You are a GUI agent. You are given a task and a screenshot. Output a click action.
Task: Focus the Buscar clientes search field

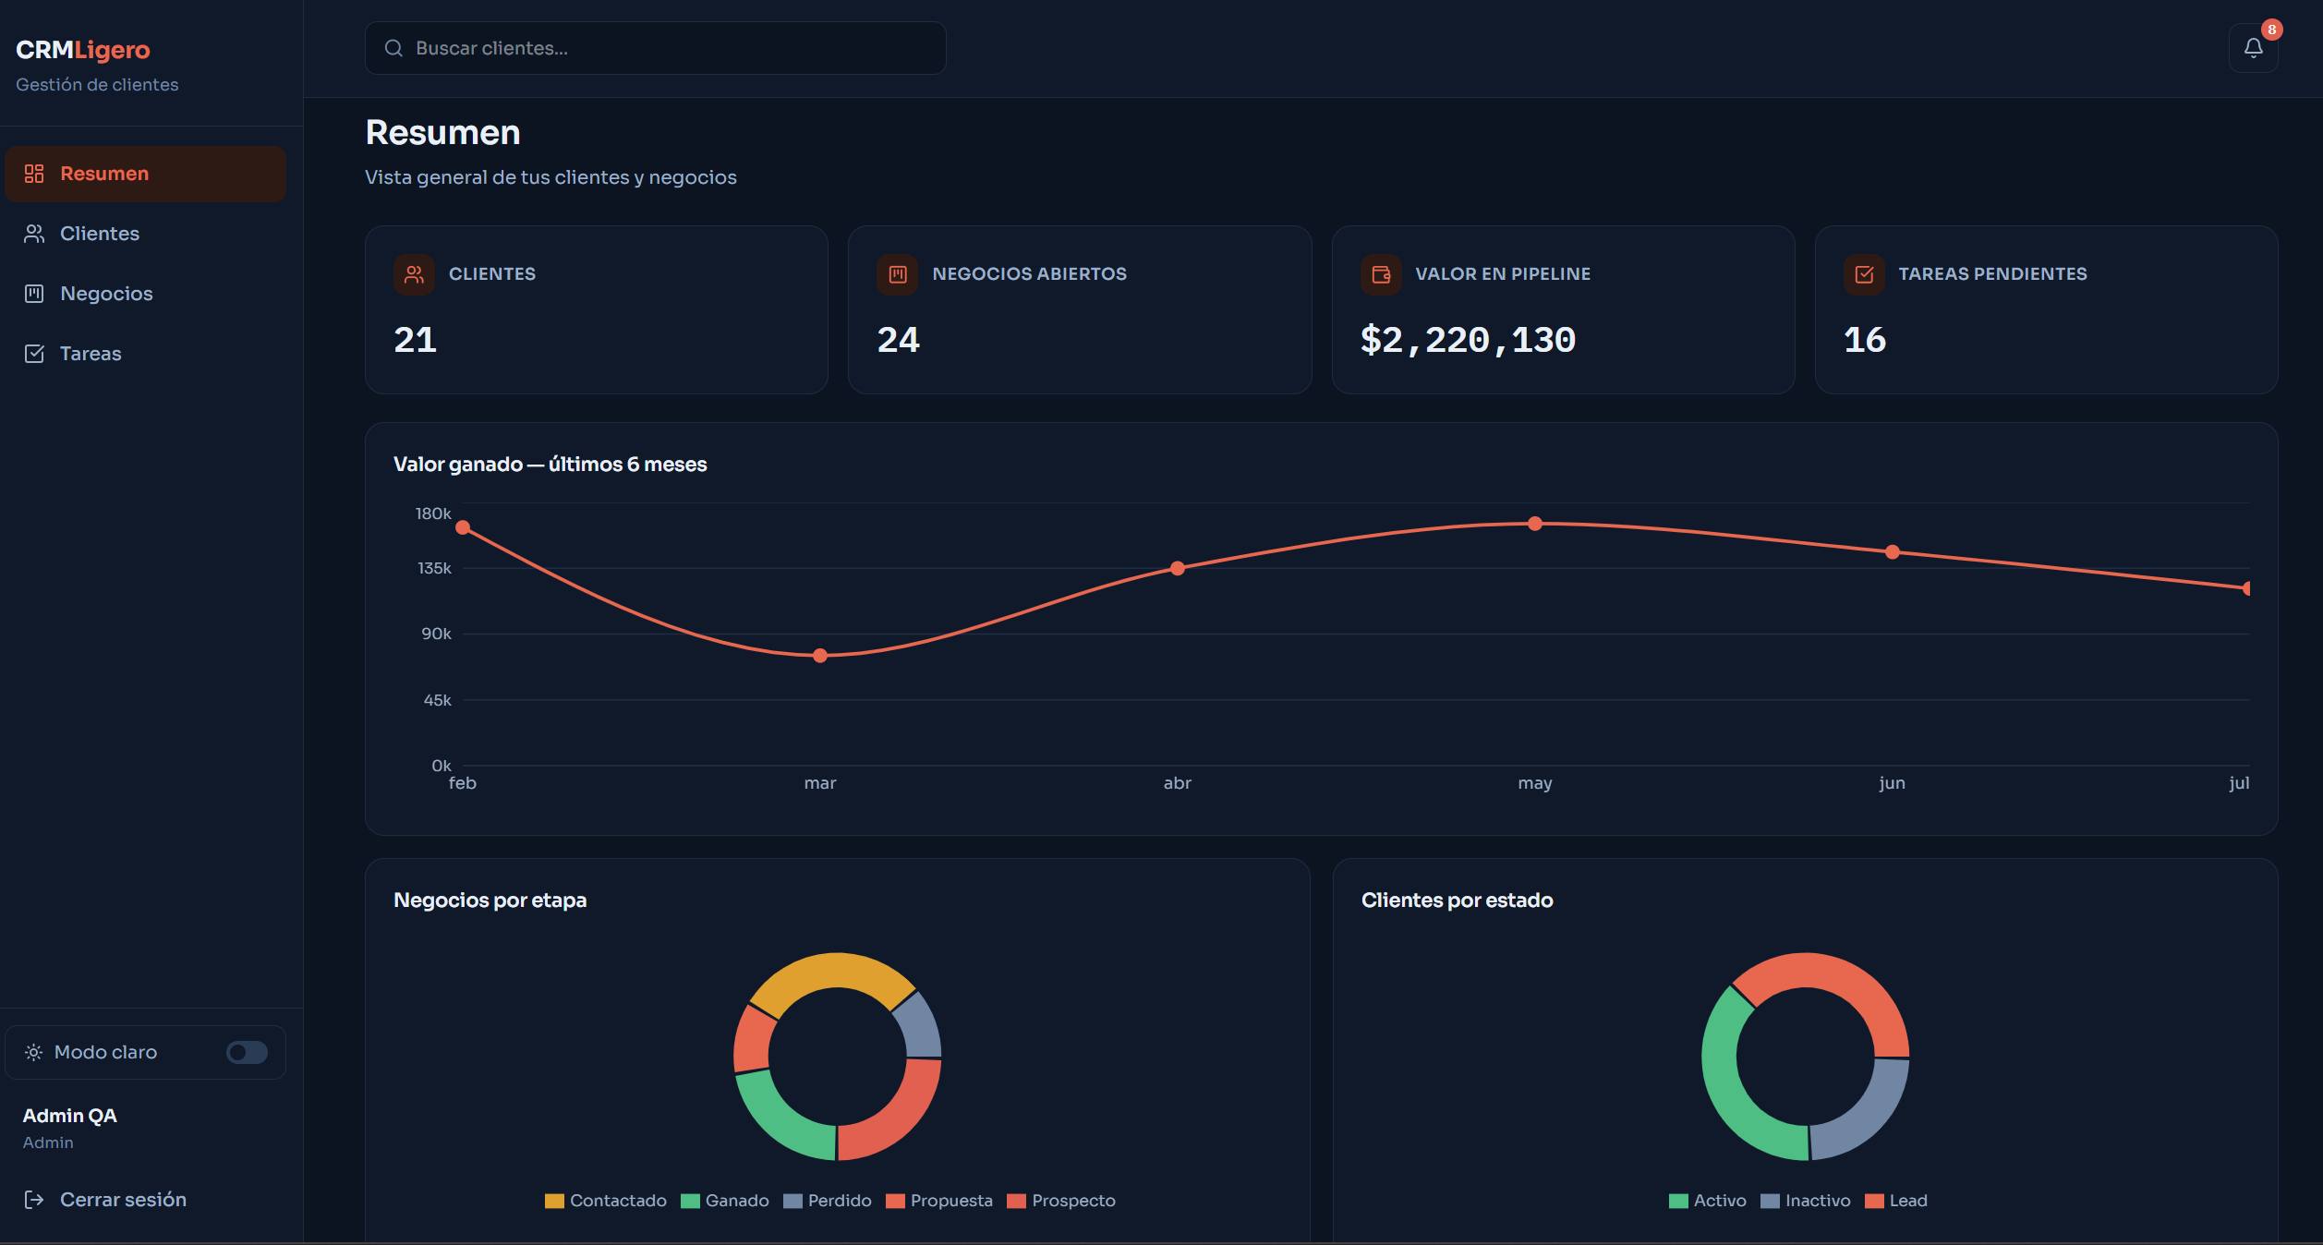656,48
